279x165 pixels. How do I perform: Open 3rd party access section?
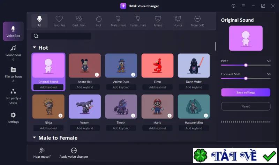[13, 96]
